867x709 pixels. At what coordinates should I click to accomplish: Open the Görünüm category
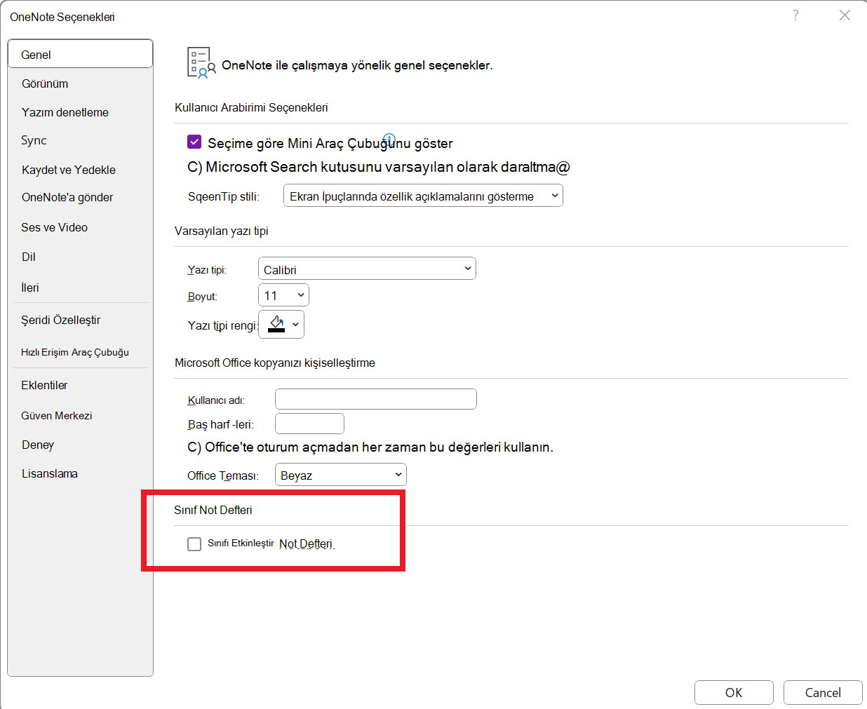click(x=45, y=83)
